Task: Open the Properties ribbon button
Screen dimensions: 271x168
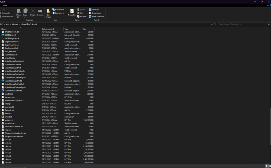Action: coord(72,13)
